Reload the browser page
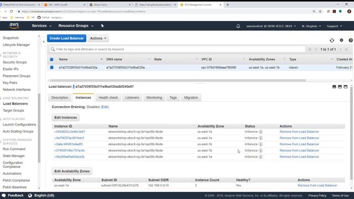Image resolution: width=354 pixels, height=199 pixels. click(11, 11)
